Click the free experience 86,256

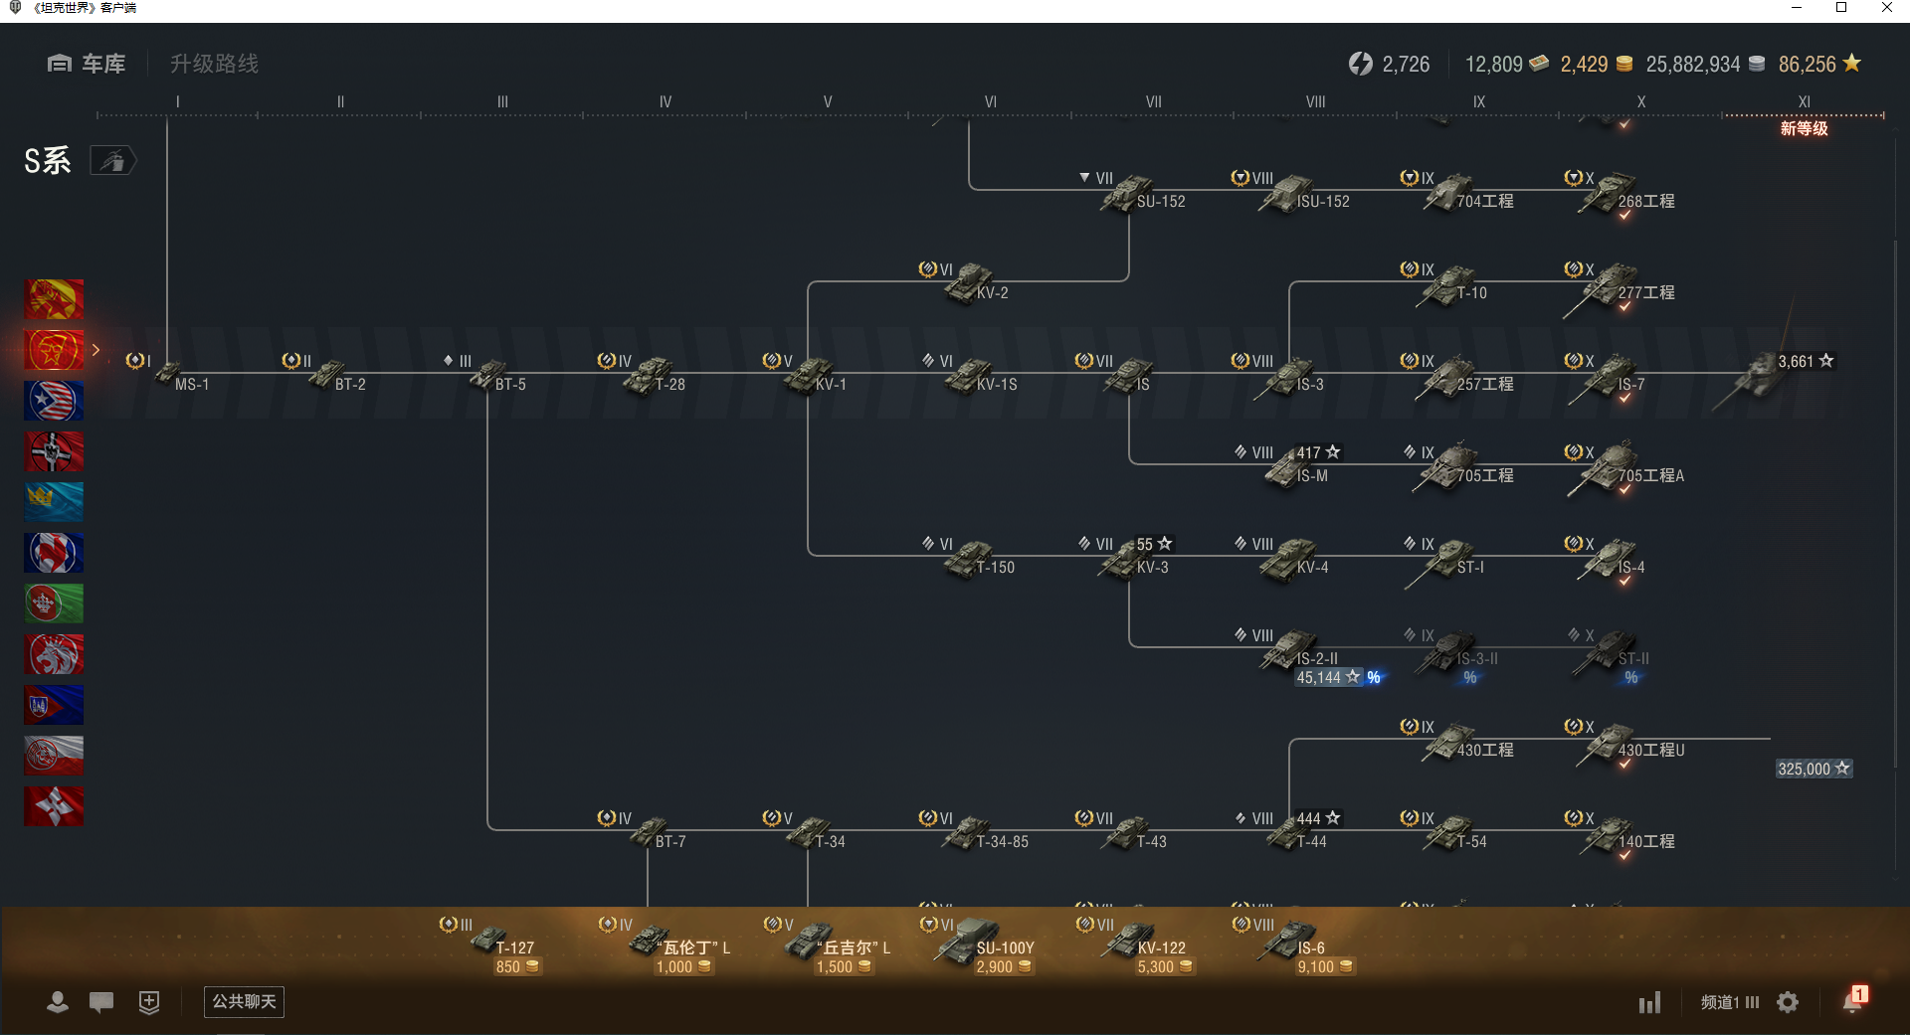[x=1819, y=65]
